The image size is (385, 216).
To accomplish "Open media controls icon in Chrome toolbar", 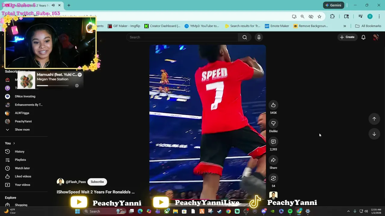I will click(x=360, y=16).
